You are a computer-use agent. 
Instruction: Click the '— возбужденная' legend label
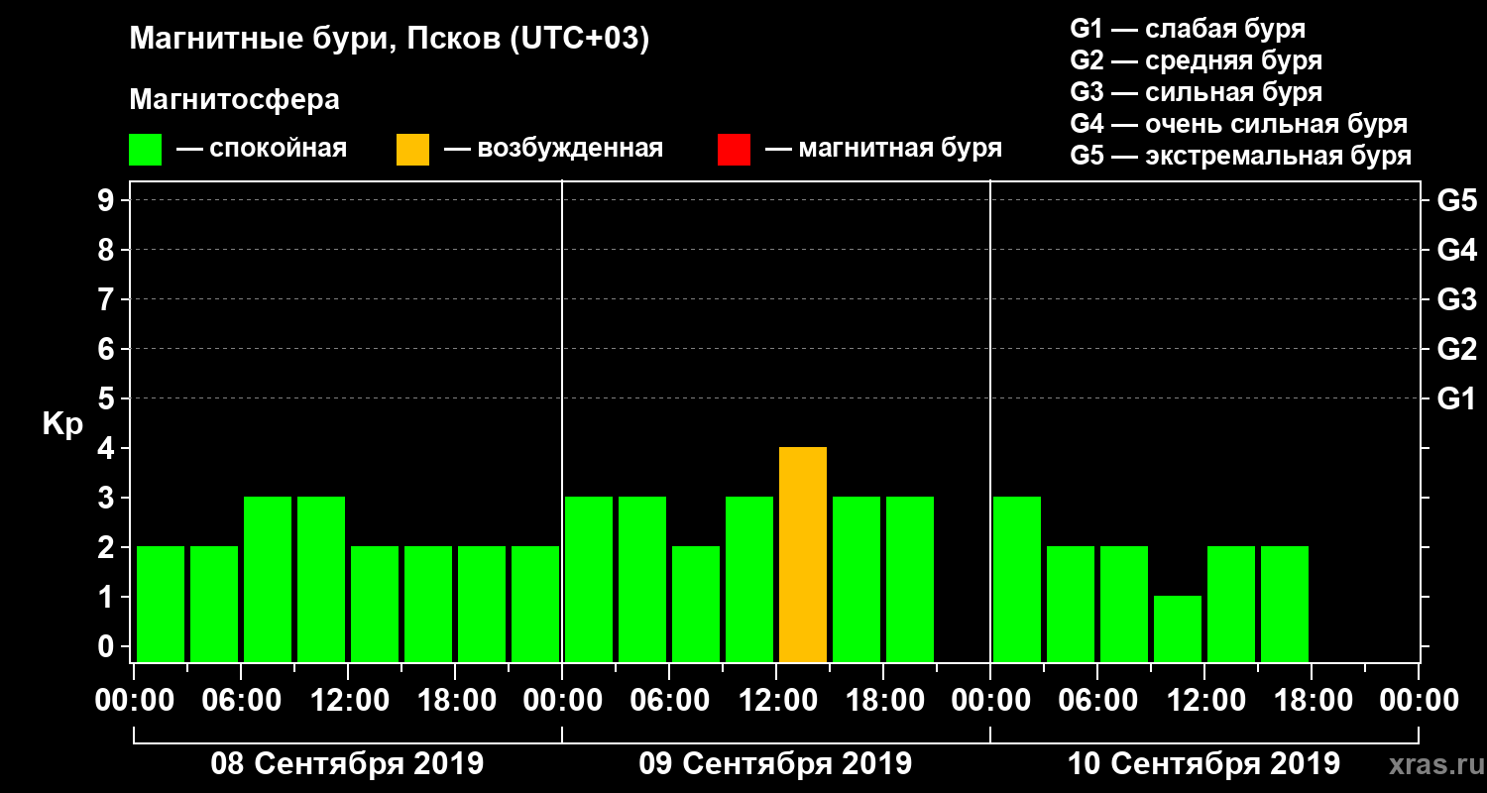click(x=553, y=150)
